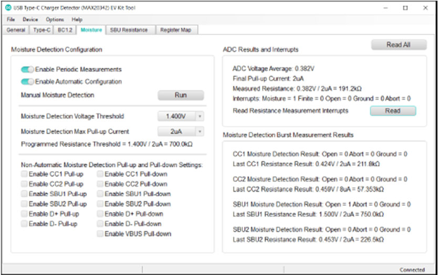
Task: Close the EV Kit Tool window
Action: [425, 8]
